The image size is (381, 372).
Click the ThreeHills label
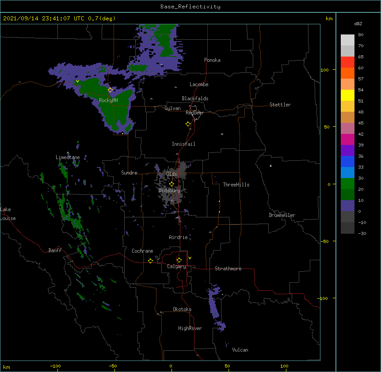coord(236,185)
